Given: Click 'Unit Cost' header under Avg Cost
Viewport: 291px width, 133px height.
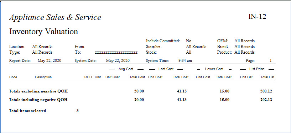Looking at the screenshot, I should click(x=113, y=77).
